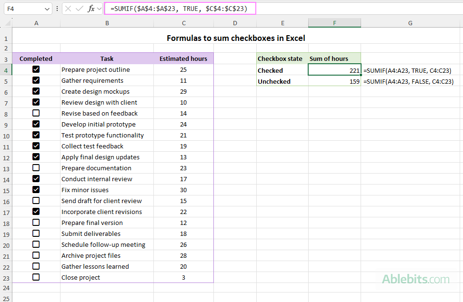The image size is (463, 302).
Task: Select the cell showing the Checked SUMIF formula text
Action: pyautogui.click(x=411, y=70)
